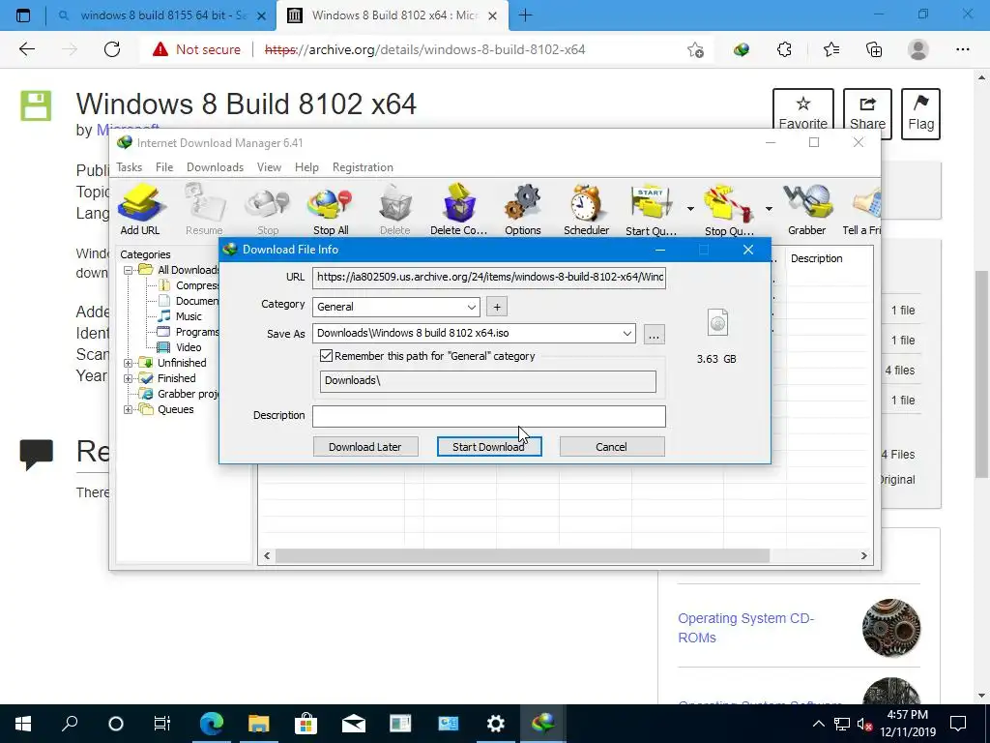
Task: Open the View menu in IDM
Action: [269, 167]
